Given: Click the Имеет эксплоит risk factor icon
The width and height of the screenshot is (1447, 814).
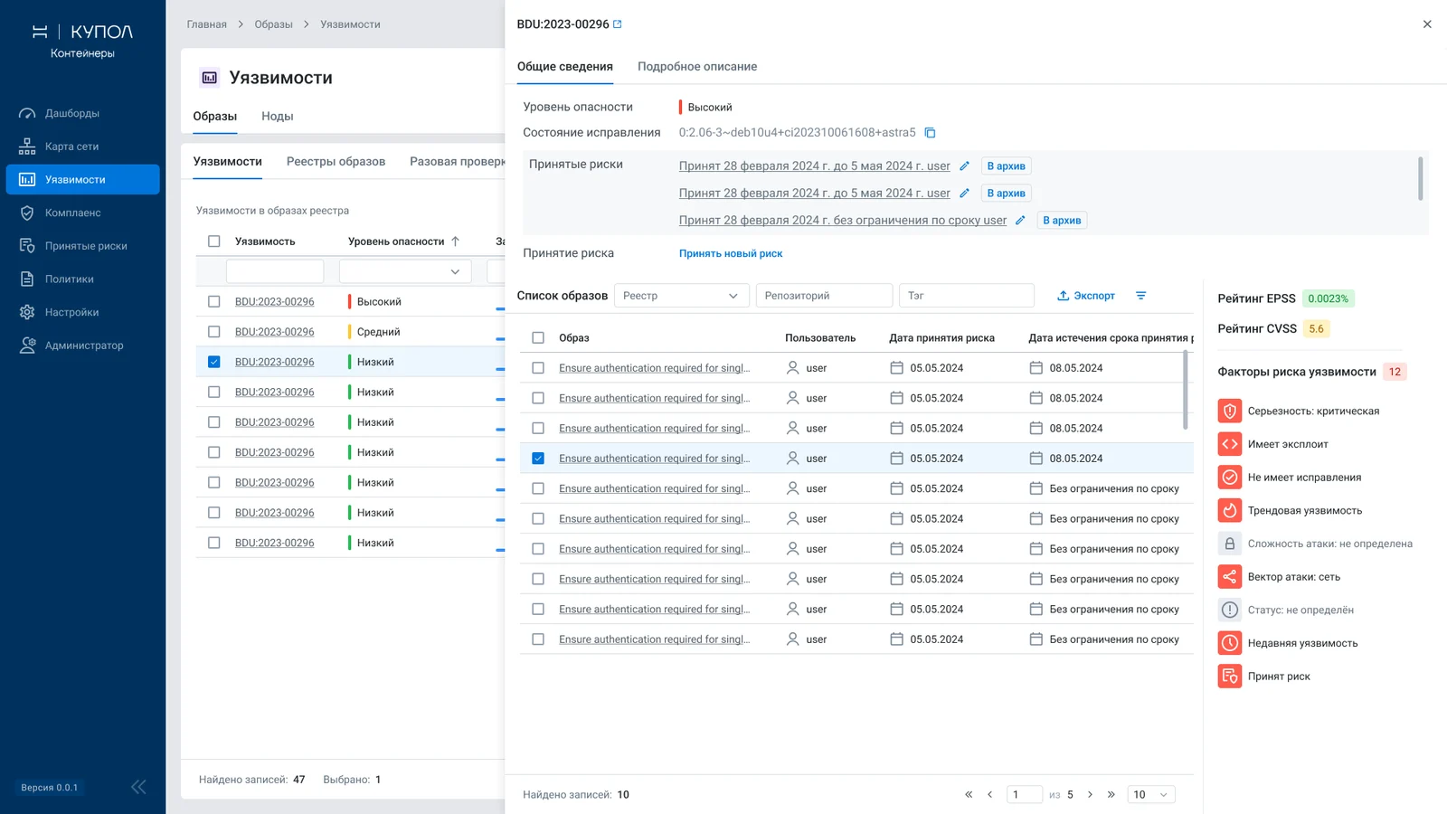Looking at the screenshot, I should pyautogui.click(x=1230, y=444).
